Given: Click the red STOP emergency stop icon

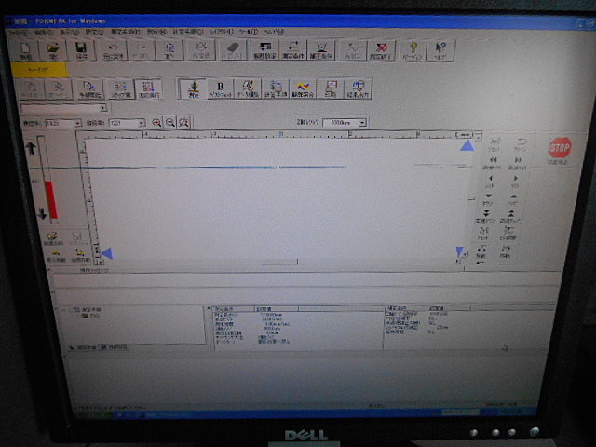Looking at the screenshot, I should (560, 147).
